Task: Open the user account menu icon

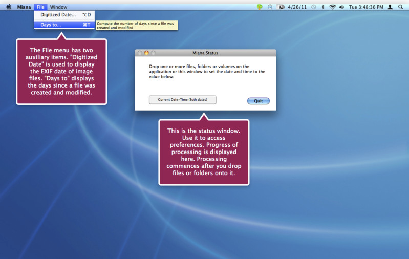Action: (390, 7)
